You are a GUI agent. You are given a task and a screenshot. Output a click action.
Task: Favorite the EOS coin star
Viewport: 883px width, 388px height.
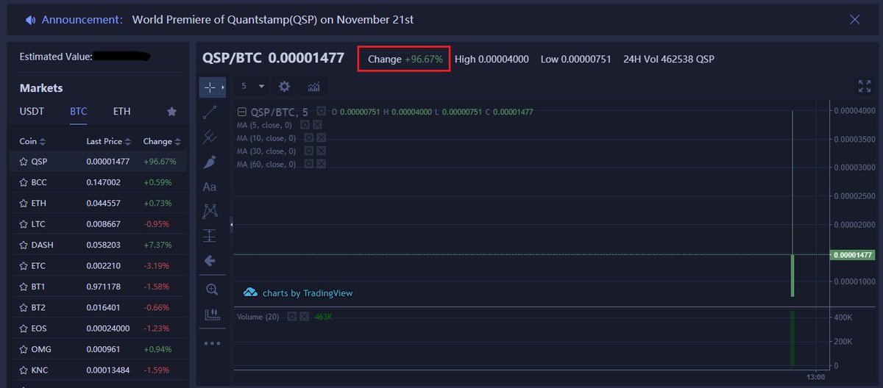(x=24, y=328)
